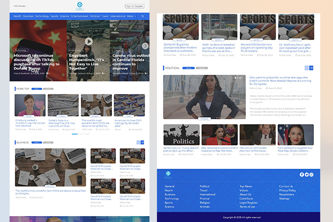
Task: Open the ORU Media dropdown at top left
Action: 20,6
